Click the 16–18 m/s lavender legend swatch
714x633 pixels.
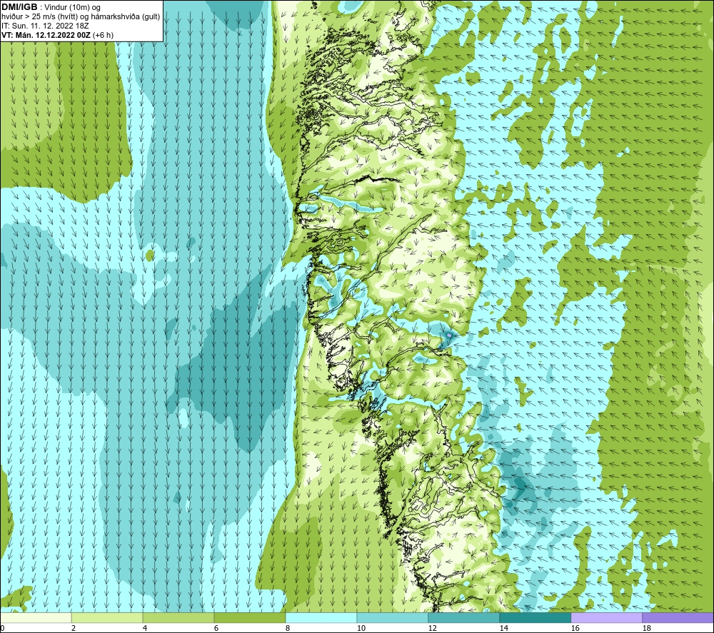click(606, 618)
